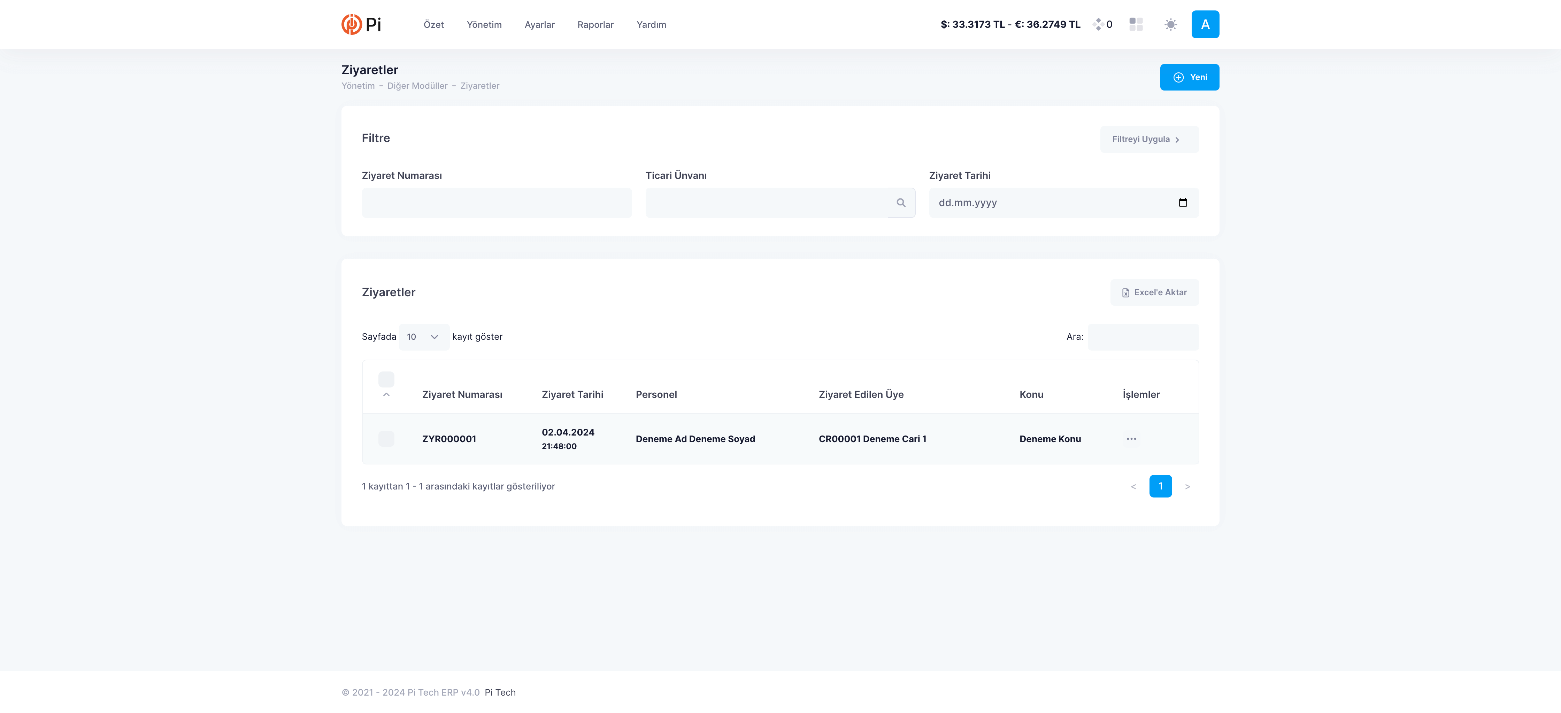This screenshot has height=713, width=1561.
Task: Click the notifications diamond icon
Action: coord(1098,24)
